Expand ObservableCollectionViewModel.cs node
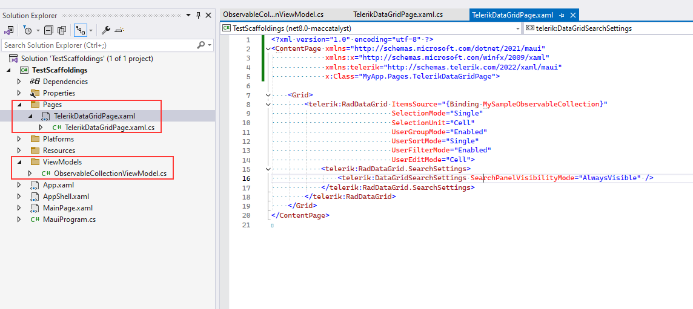The image size is (693, 309). (30, 174)
